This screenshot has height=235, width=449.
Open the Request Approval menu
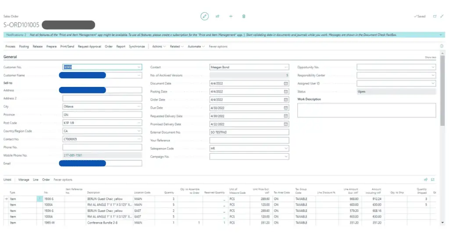[x=89, y=46]
